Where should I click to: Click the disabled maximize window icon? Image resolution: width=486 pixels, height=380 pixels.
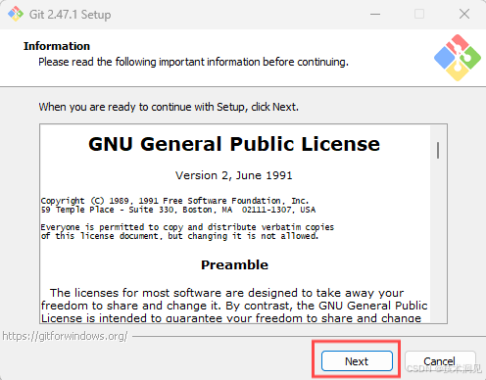point(419,14)
